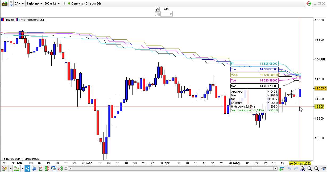Viewport: 327px width, 172px height.
Task: Toggle the DEMO trading mode icon
Action: click(5, 3)
